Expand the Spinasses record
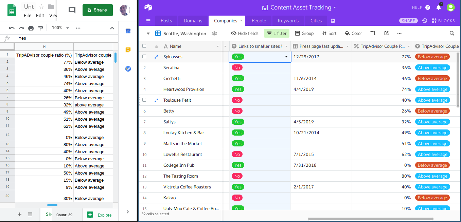The height and width of the screenshot is (222, 461). click(156, 57)
